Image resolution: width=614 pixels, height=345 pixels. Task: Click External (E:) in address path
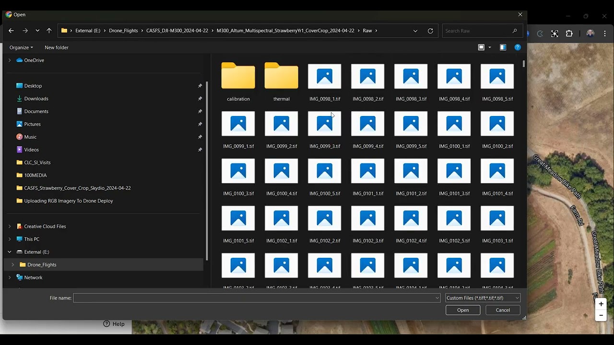[88, 31]
